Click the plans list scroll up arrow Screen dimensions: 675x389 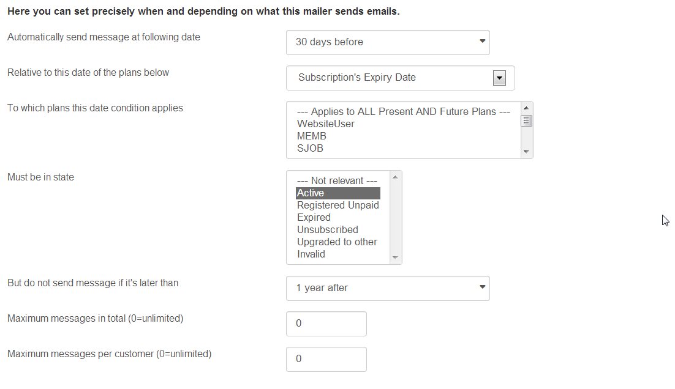(x=526, y=108)
